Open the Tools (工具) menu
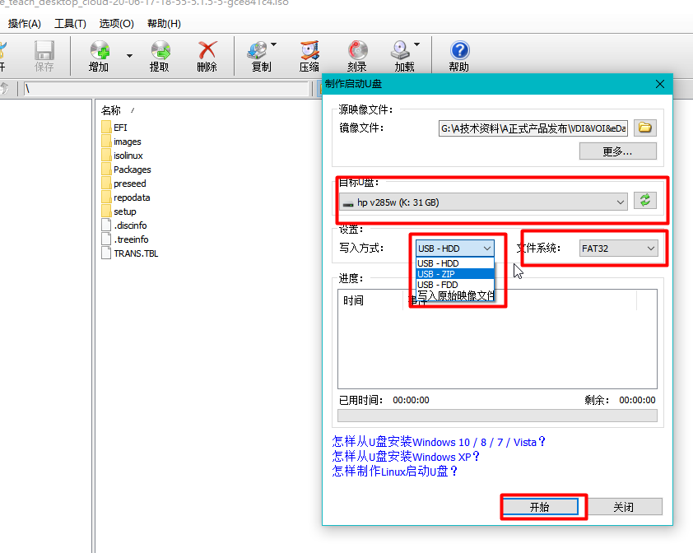Viewport: 693px width, 553px height. point(70,24)
